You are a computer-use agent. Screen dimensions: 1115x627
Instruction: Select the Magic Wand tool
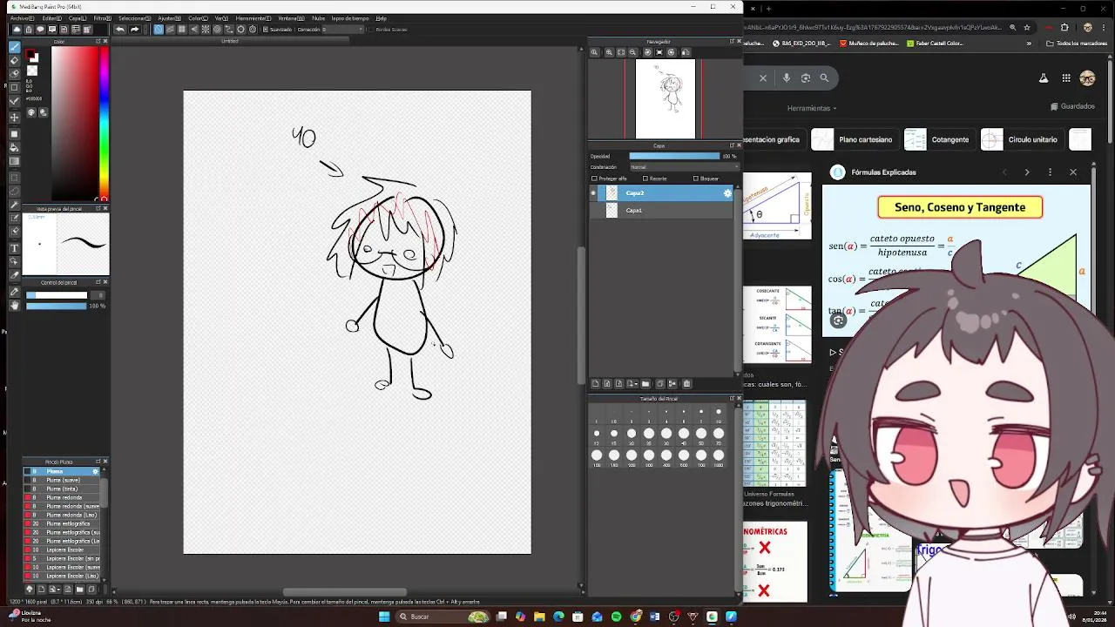(x=14, y=205)
